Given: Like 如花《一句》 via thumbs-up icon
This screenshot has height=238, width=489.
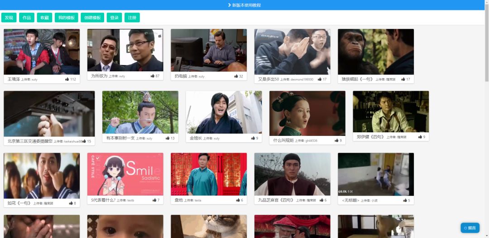Looking at the screenshot, I should pos(71,203).
